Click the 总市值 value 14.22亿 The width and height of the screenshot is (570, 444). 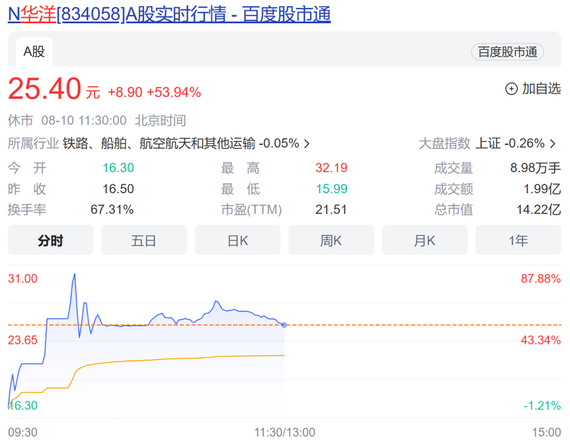539,210
